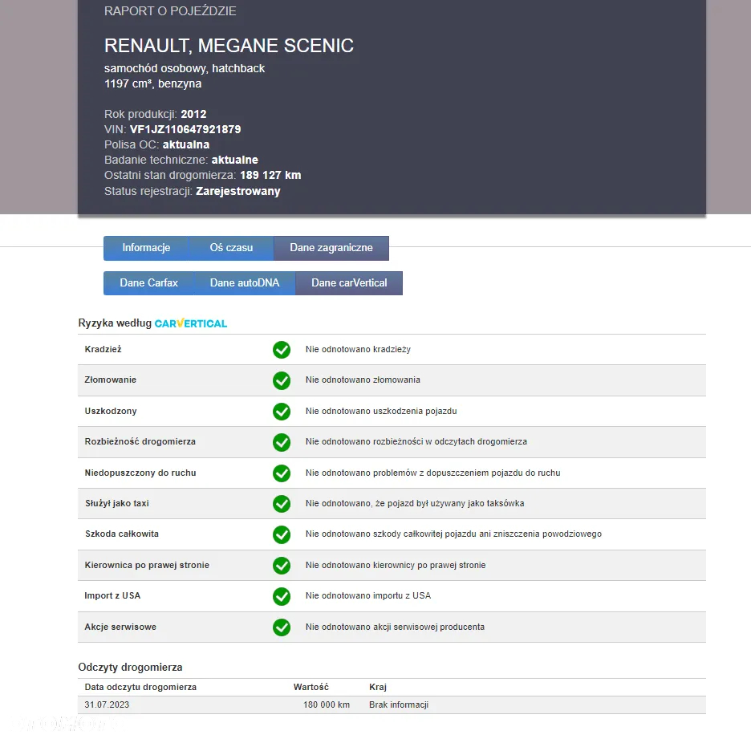Viewport: 751px width, 739px height.
Task: Click the Szkoda całkowita green checkmark
Action: tap(281, 534)
